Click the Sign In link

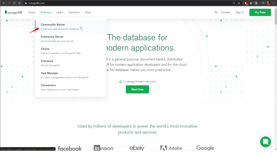click(240, 12)
